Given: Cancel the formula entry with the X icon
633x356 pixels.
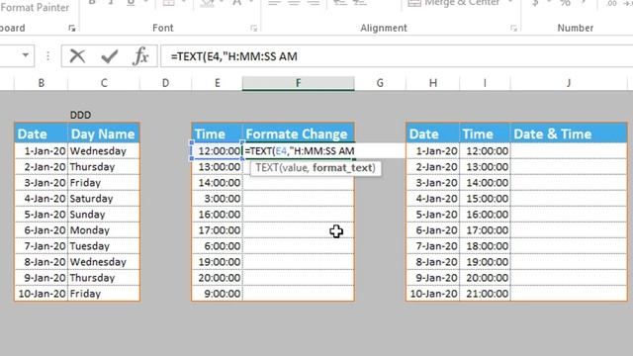Looking at the screenshot, I should pos(77,56).
